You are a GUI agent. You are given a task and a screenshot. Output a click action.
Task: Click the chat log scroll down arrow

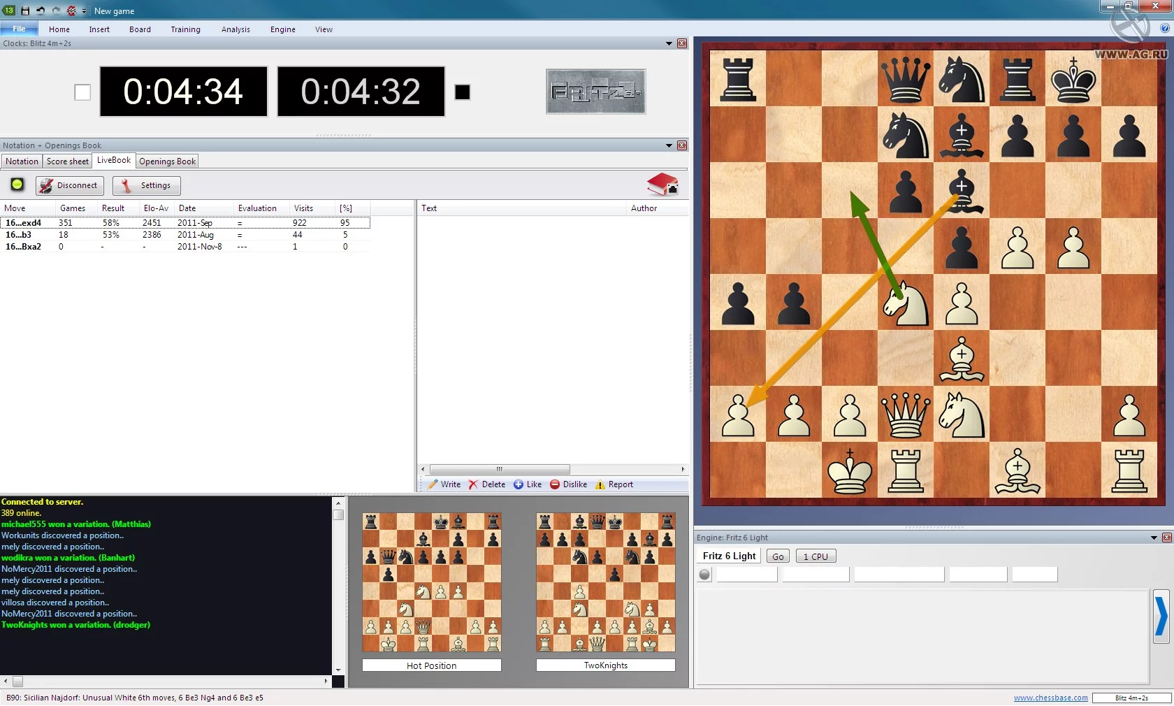(338, 670)
